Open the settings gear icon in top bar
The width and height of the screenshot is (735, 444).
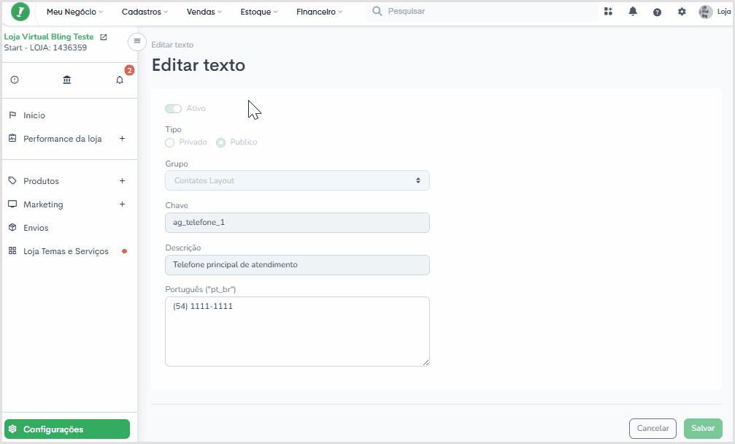[682, 12]
